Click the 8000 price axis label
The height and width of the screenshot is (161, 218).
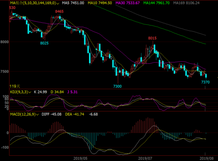tap(4, 42)
